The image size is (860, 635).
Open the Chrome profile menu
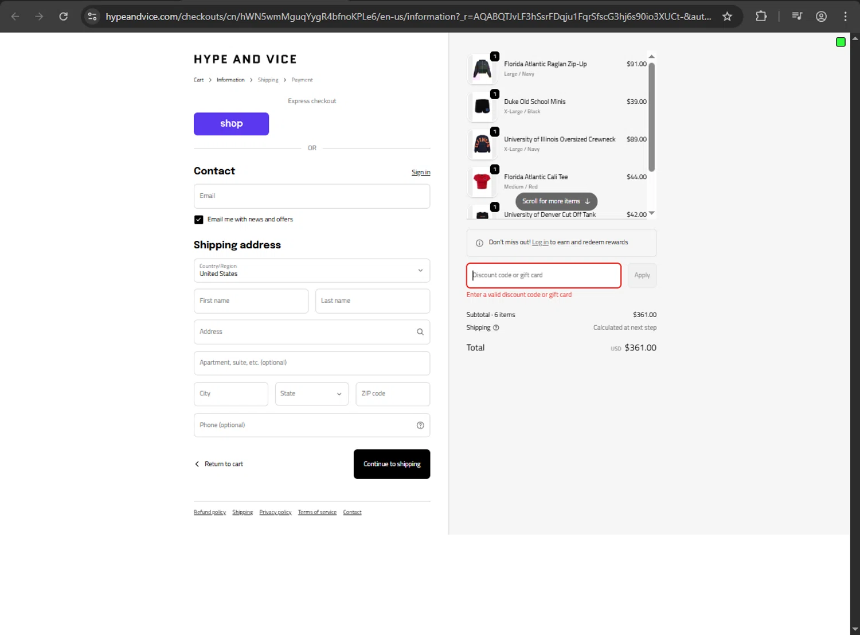821,16
